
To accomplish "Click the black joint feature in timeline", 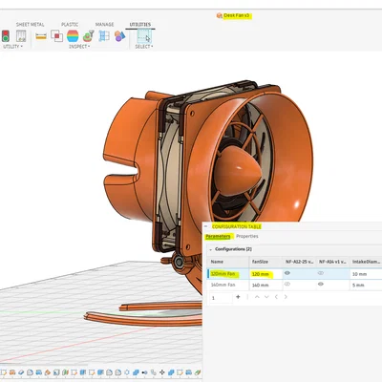I will pyautogui.click(x=144, y=372).
